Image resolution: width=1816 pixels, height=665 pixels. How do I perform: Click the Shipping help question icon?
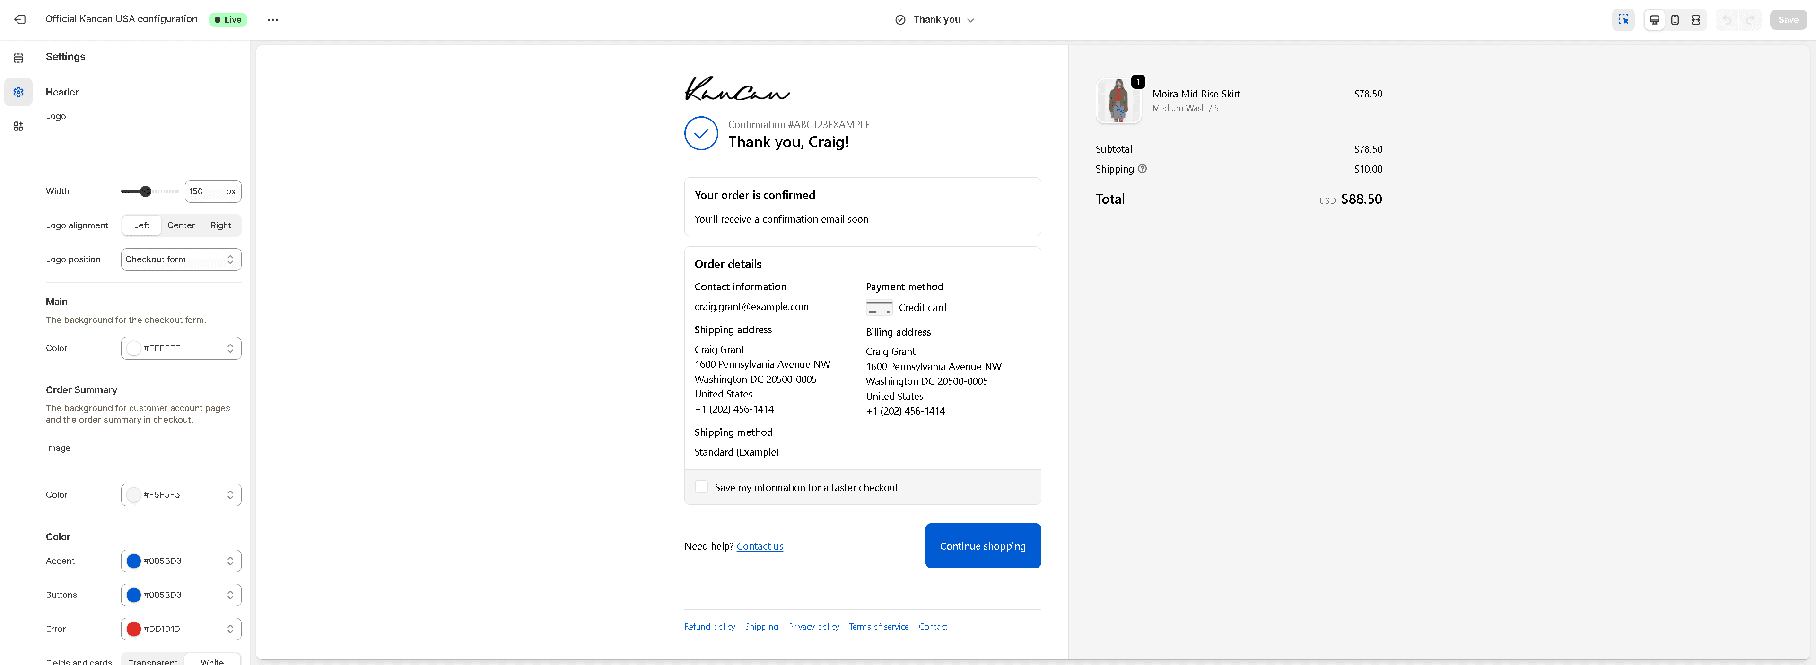click(1143, 169)
